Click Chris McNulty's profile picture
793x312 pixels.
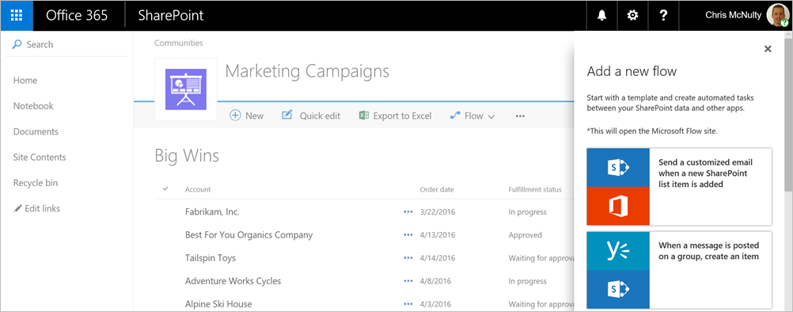777,15
